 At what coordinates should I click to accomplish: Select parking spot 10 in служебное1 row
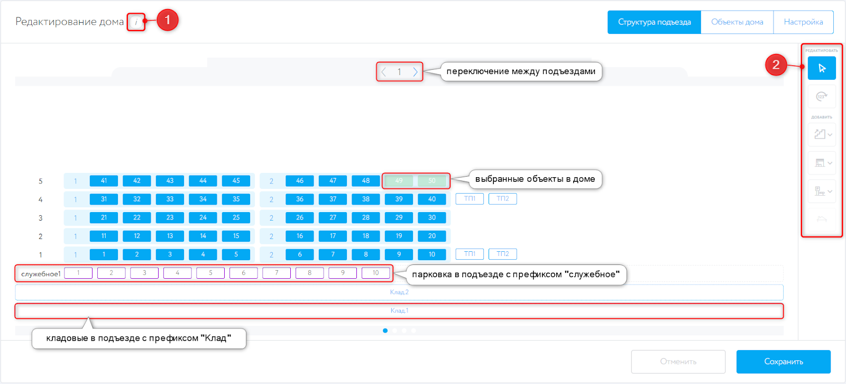pos(375,273)
